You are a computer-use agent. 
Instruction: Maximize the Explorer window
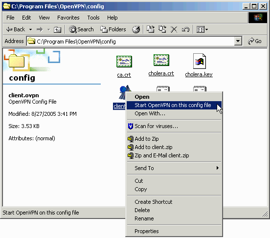pos(254,6)
